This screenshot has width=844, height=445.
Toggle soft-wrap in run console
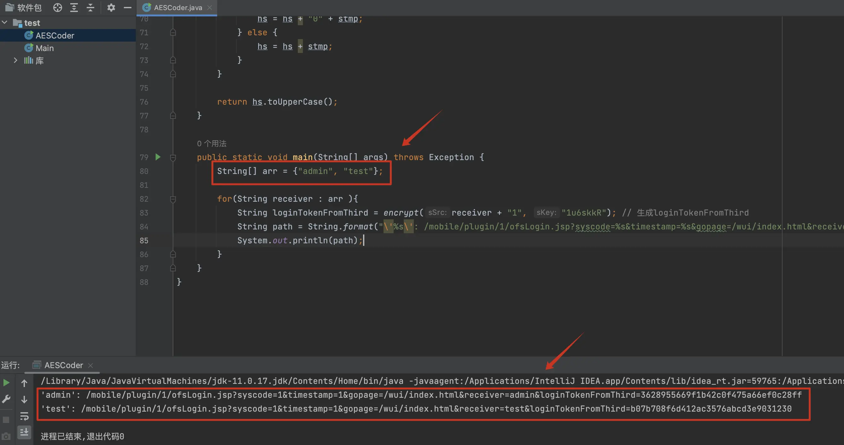click(x=24, y=416)
